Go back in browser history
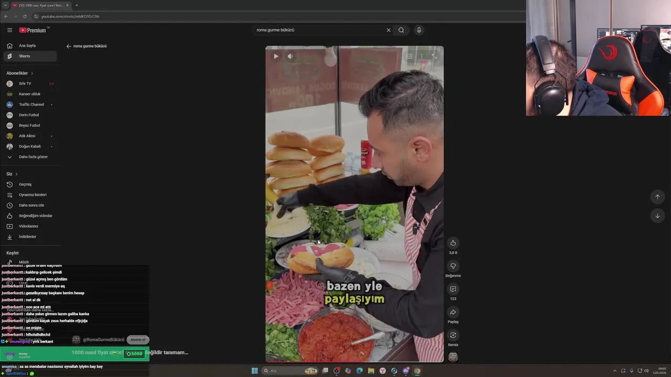This screenshot has width=671, height=377. pyautogui.click(x=6, y=16)
